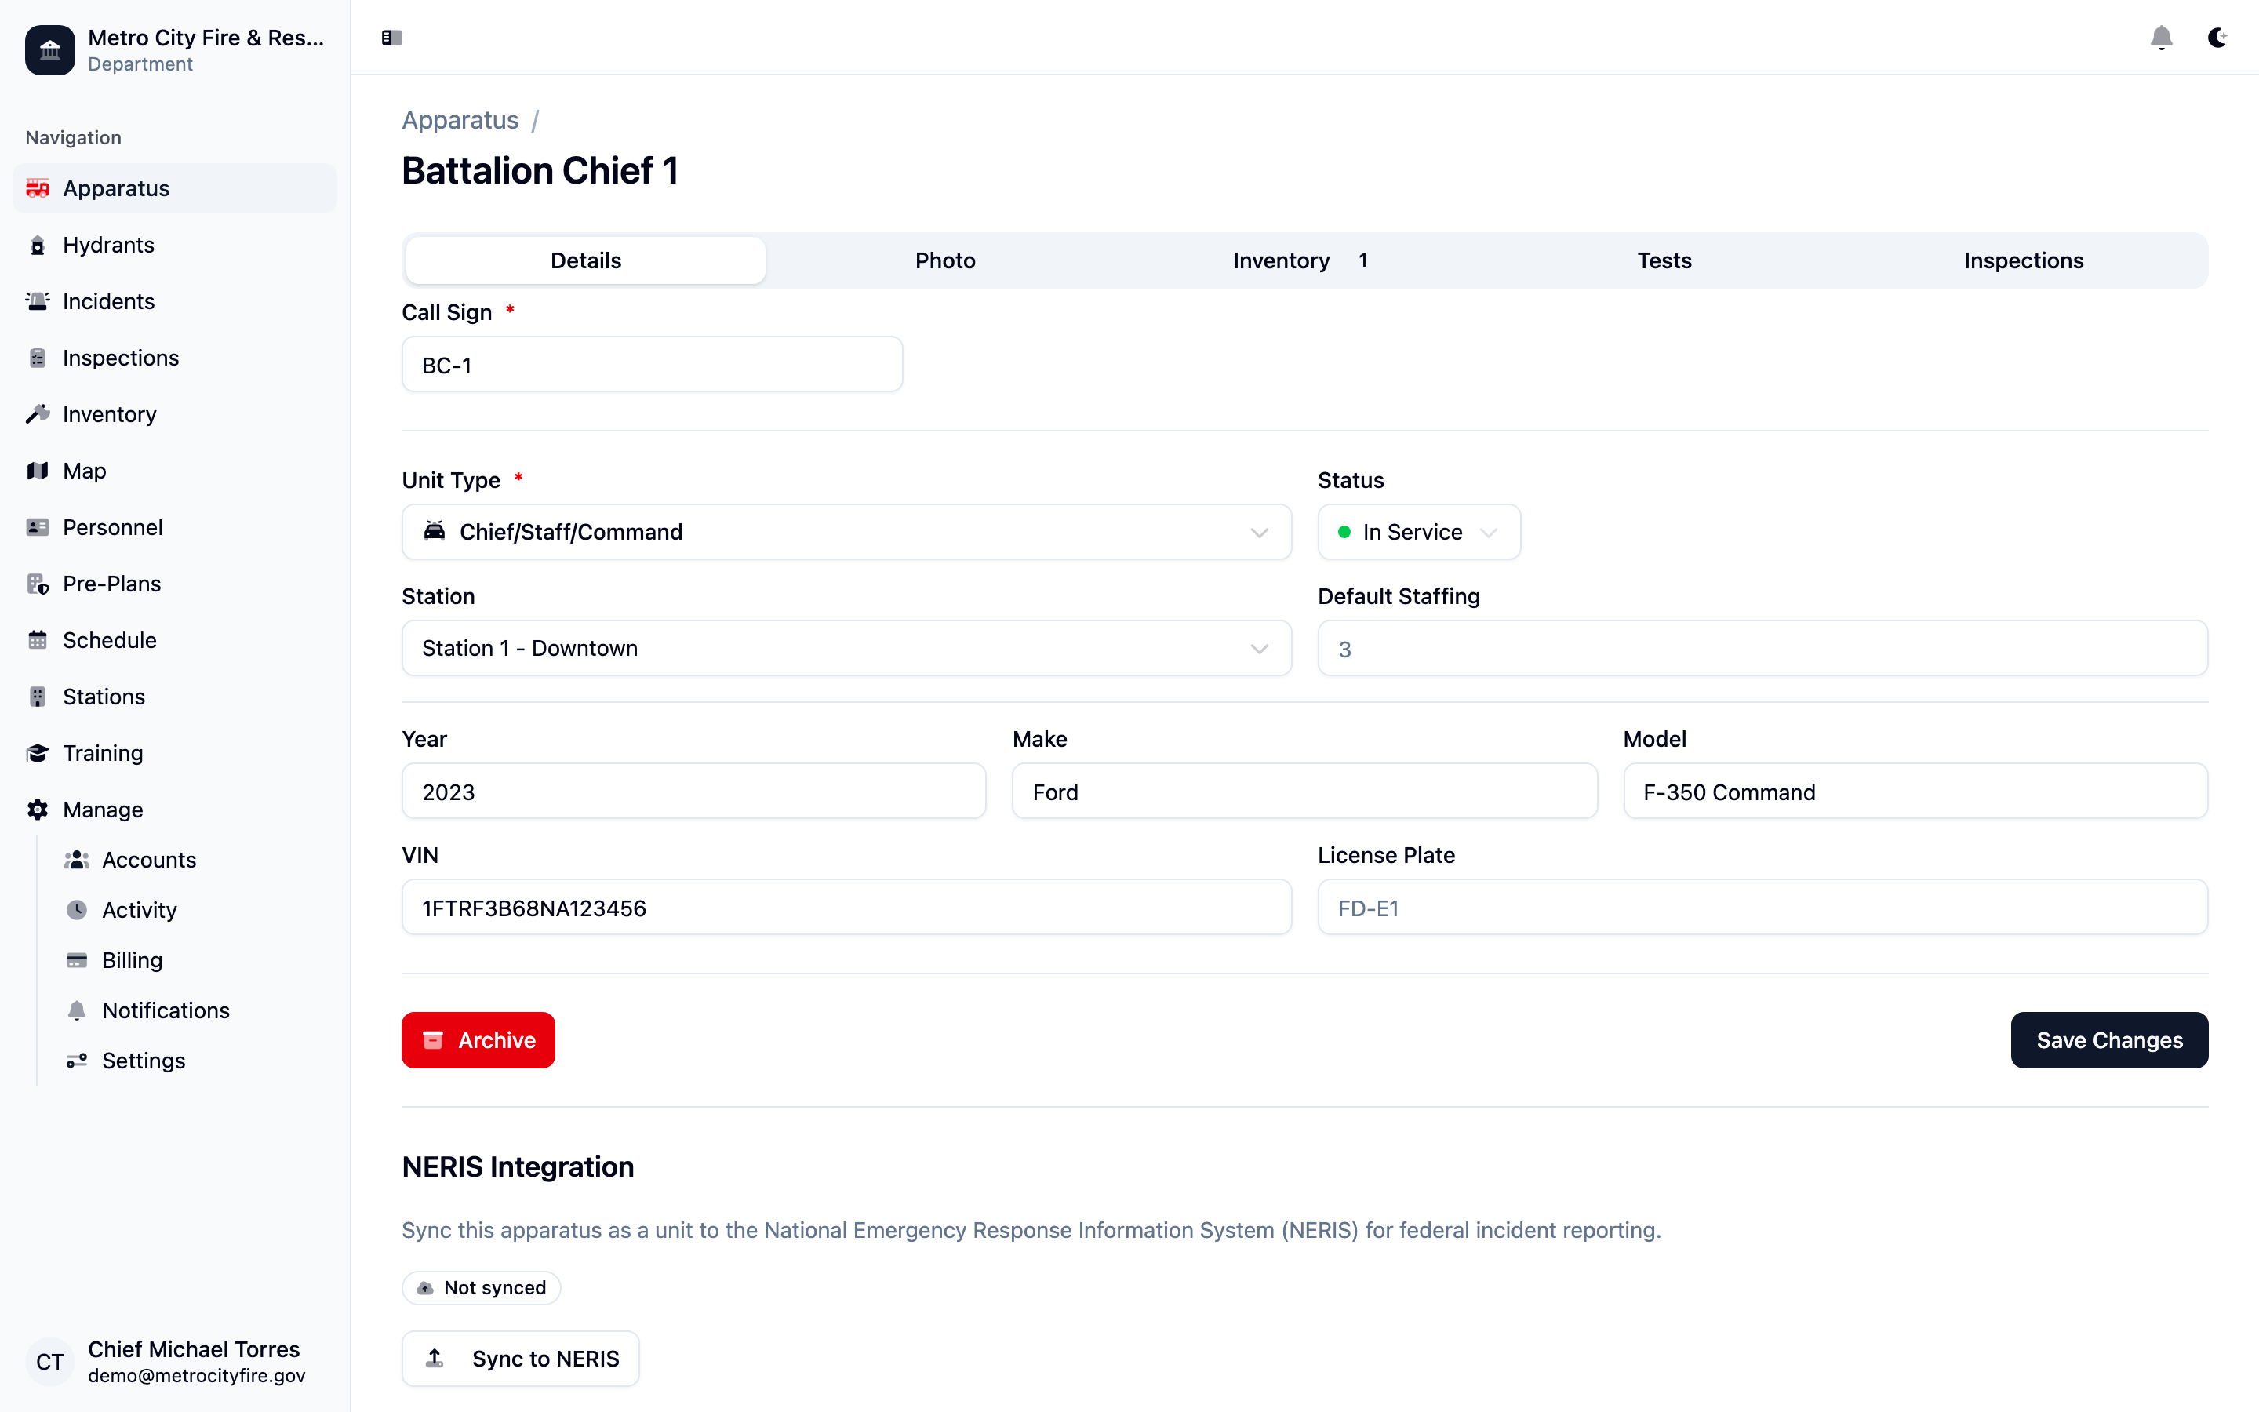
Task: Open Billing under Manage
Action: click(x=132, y=960)
